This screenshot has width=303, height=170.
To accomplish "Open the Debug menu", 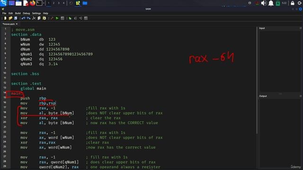I will 27,13.
